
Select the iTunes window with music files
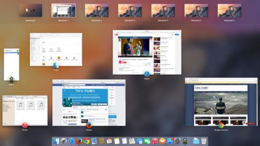click(x=25, y=110)
